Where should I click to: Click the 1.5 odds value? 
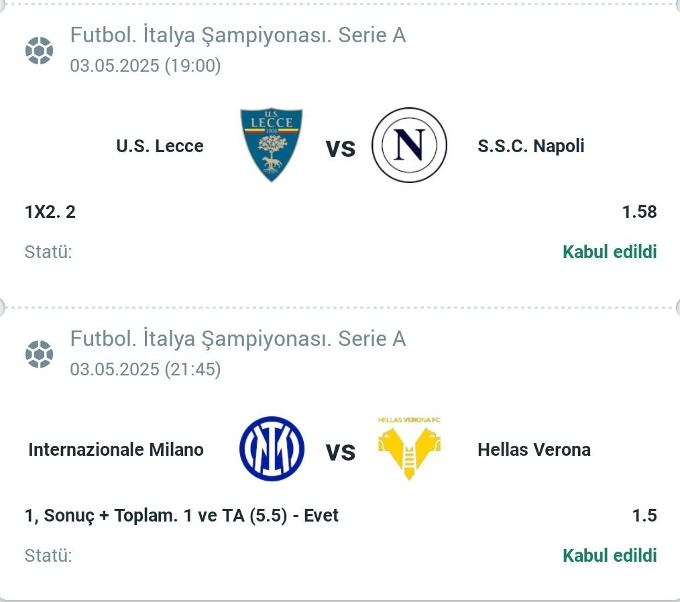pyautogui.click(x=644, y=516)
